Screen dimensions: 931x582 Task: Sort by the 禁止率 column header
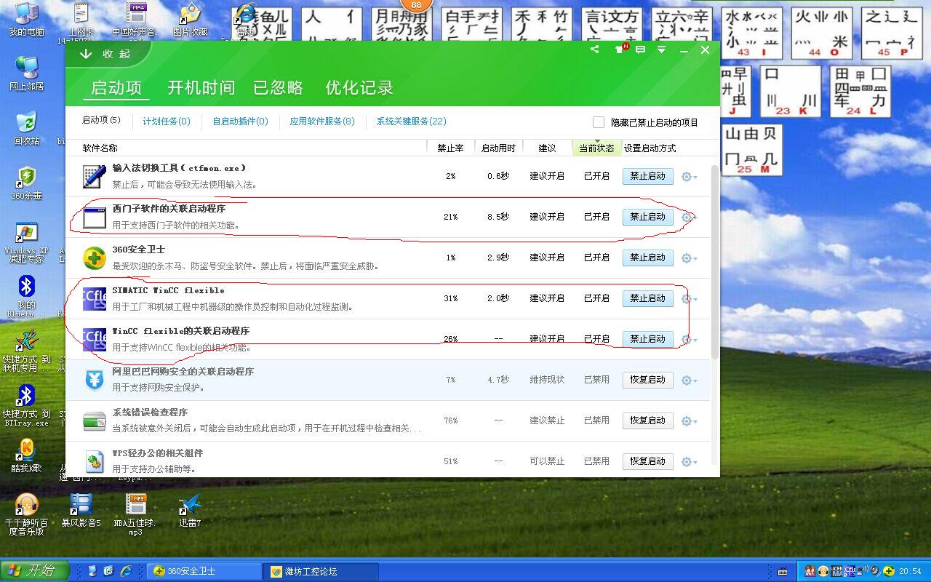pos(450,148)
